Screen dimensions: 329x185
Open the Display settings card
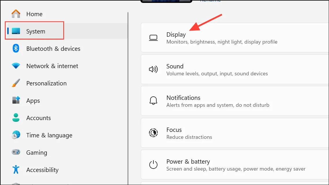tap(235, 38)
